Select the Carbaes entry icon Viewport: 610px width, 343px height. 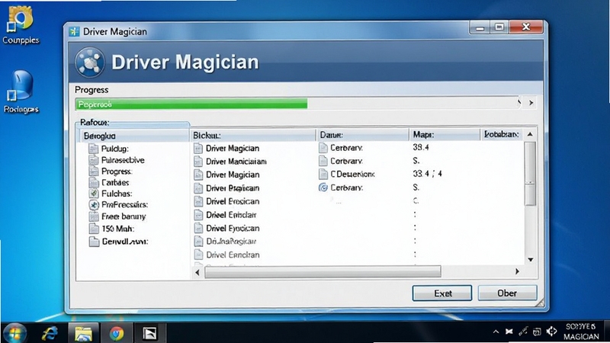pyautogui.click(x=93, y=182)
